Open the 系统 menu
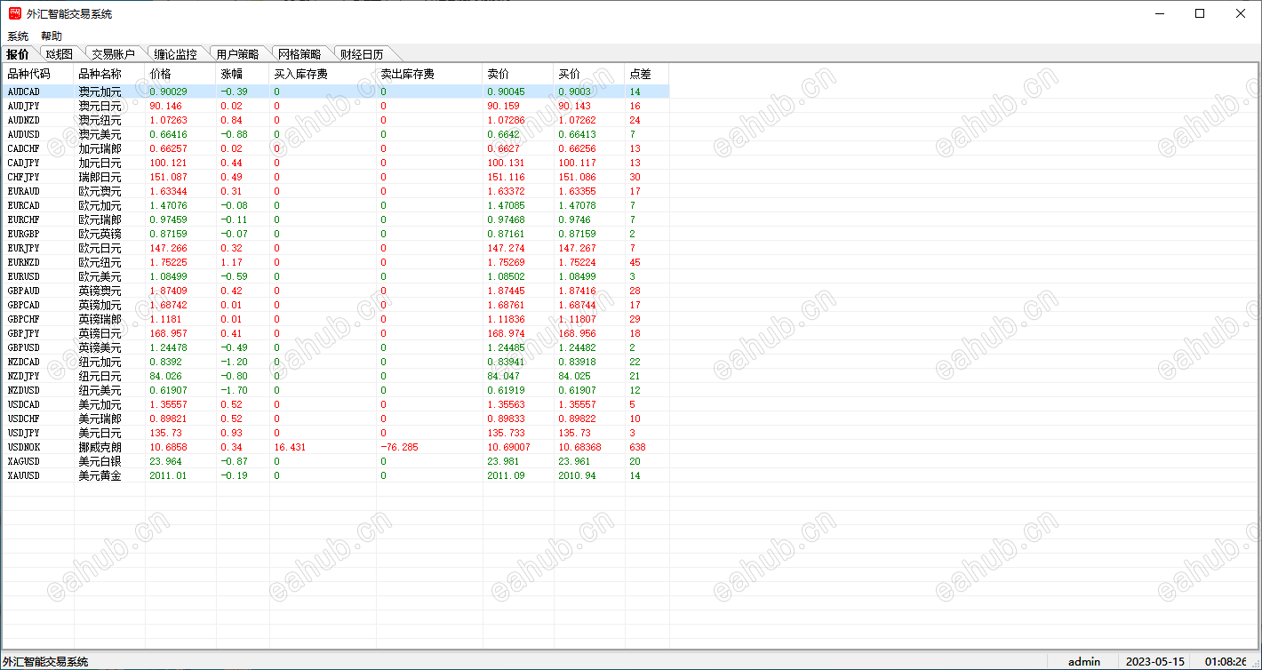The image size is (1262, 670). [18, 36]
